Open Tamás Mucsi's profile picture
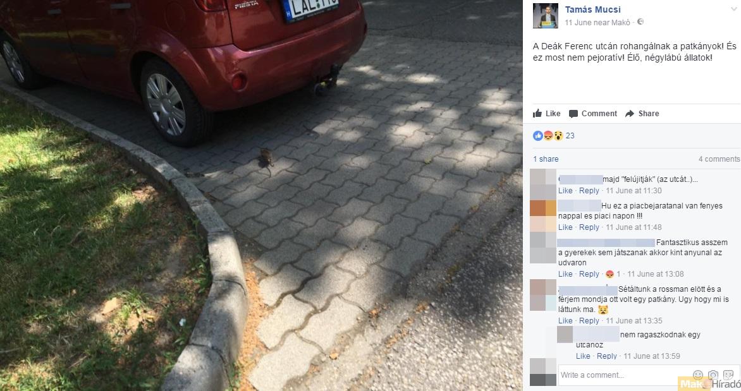Viewport: 741px width, 391px height. (x=546, y=16)
